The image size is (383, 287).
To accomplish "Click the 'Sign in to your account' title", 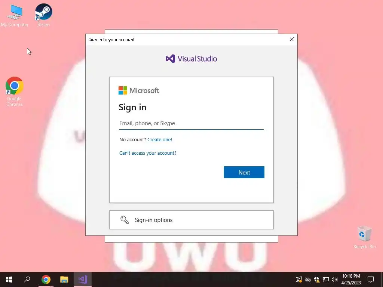I will (x=111, y=40).
